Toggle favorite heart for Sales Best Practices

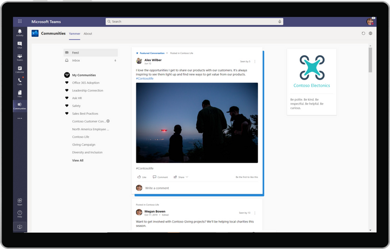click(67, 114)
